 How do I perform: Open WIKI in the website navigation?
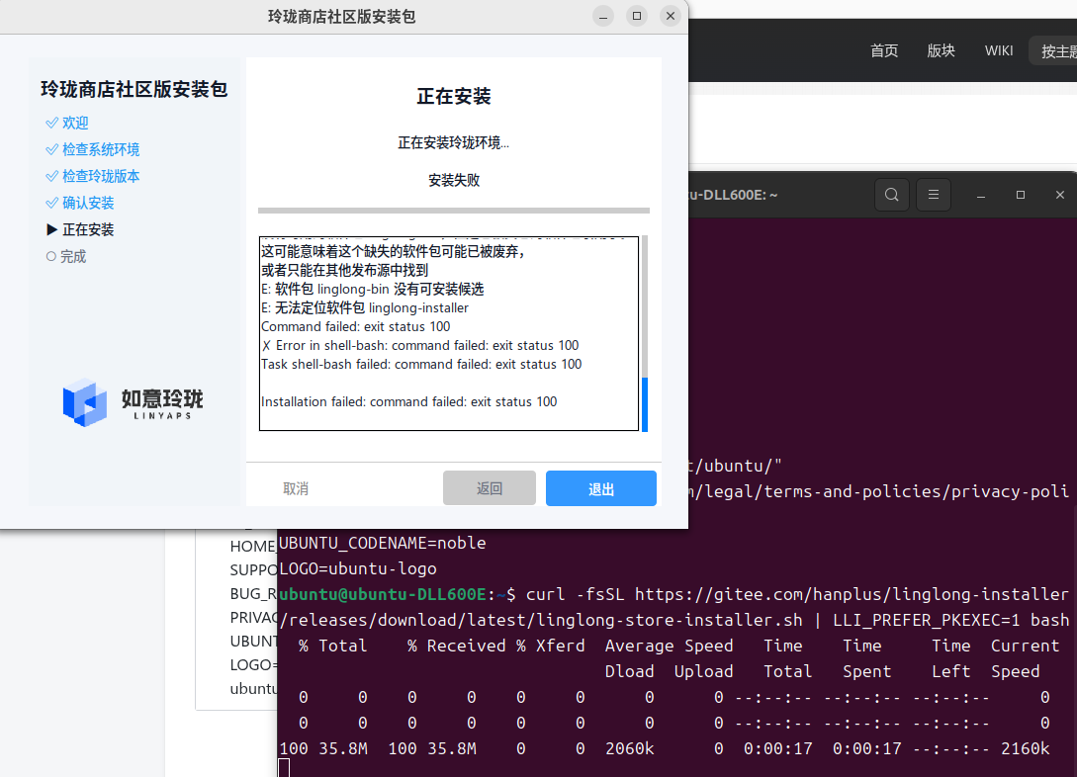pos(999,50)
